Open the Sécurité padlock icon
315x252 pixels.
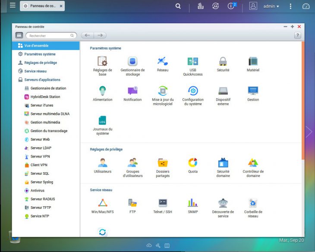[x=223, y=61]
